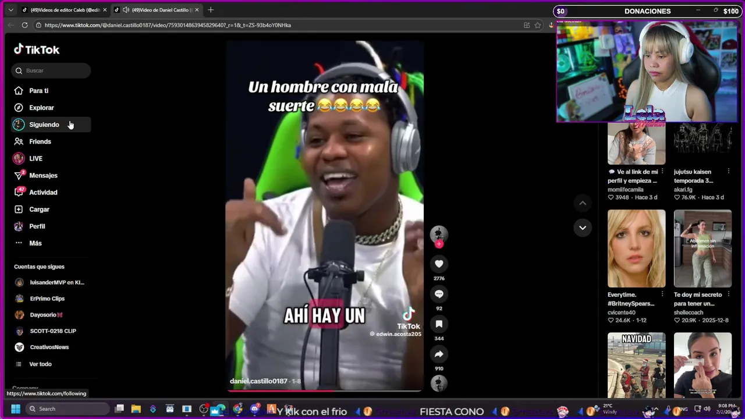Bookmark page with star icon

(x=538, y=25)
